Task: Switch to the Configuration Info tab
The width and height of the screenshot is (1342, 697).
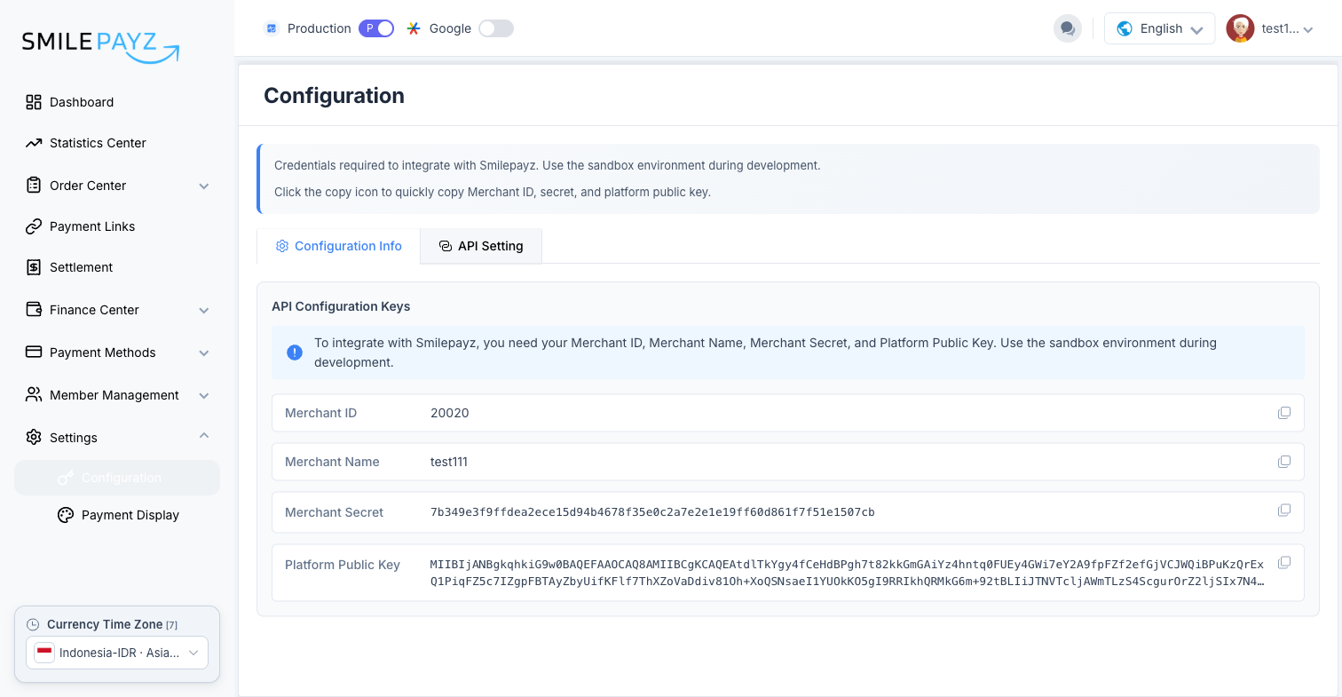Action: click(338, 246)
